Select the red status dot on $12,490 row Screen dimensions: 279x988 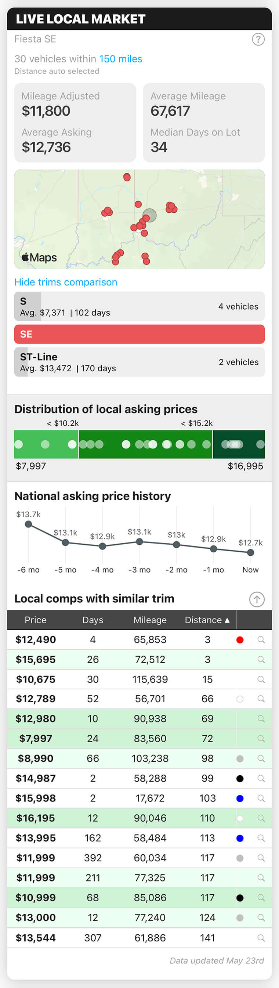pos(240,640)
